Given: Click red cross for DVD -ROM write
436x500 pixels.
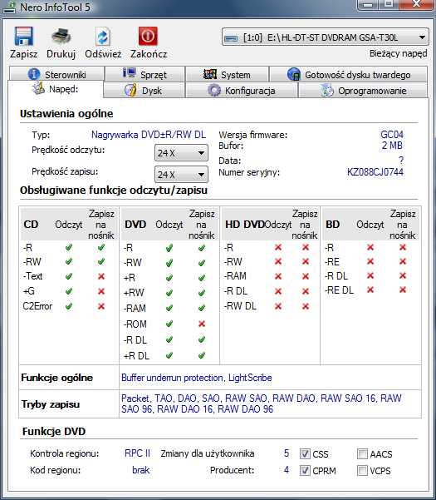Looking at the screenshot, I should click(x=202, y=324).
